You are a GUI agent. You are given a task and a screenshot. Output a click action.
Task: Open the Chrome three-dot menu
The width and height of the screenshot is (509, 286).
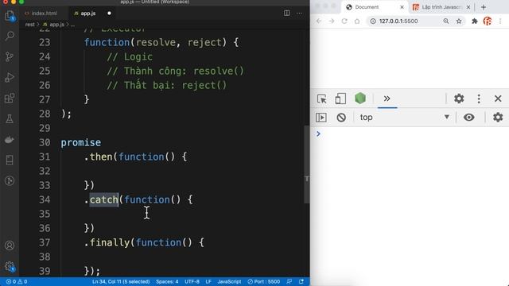coord(500,21)
